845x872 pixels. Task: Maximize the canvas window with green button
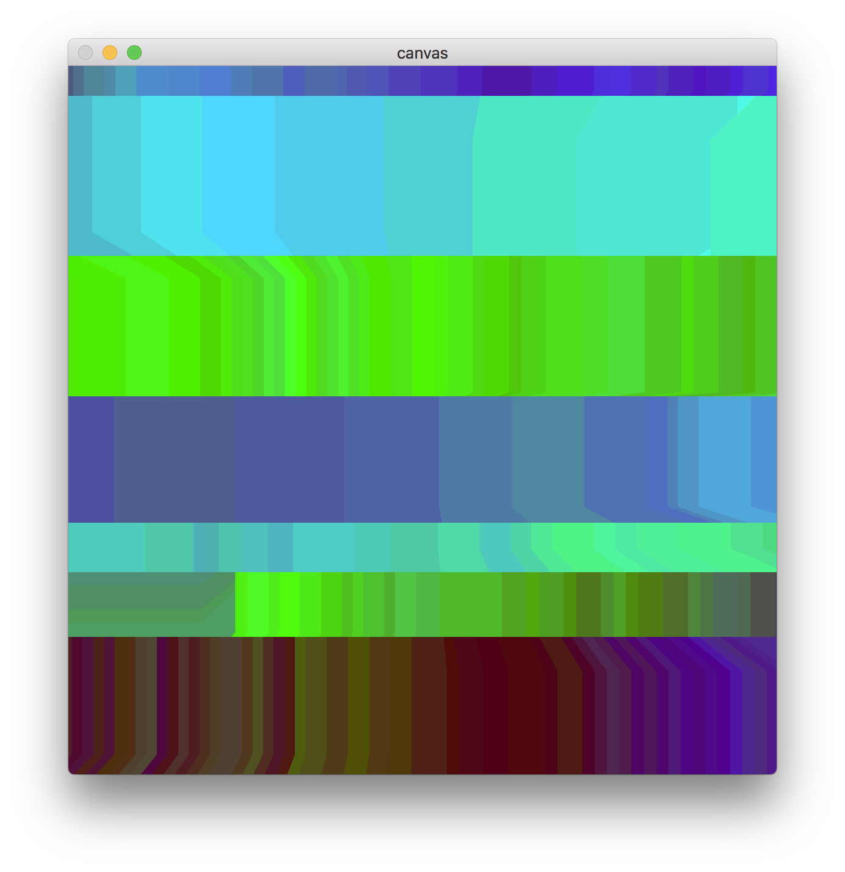[134, 53]
